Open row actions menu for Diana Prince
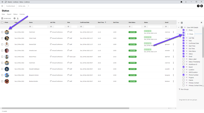Image resolution: width=204 pixels, height=113 pixels. [174, 57]
